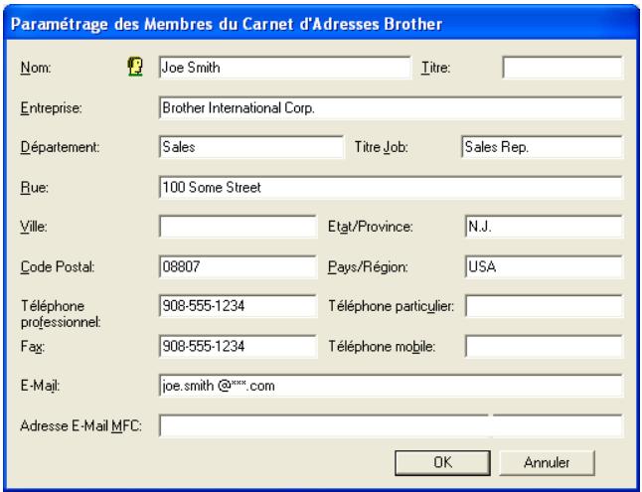Image resolution: width=642 pixels, height=492 pixels.
Task: Click the Département label
Action: [60, 147]
